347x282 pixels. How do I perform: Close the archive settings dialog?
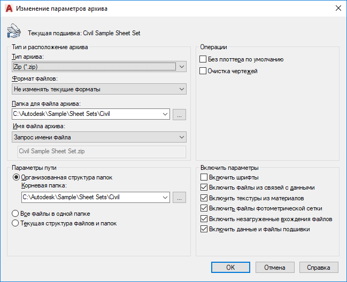(337, 8)
